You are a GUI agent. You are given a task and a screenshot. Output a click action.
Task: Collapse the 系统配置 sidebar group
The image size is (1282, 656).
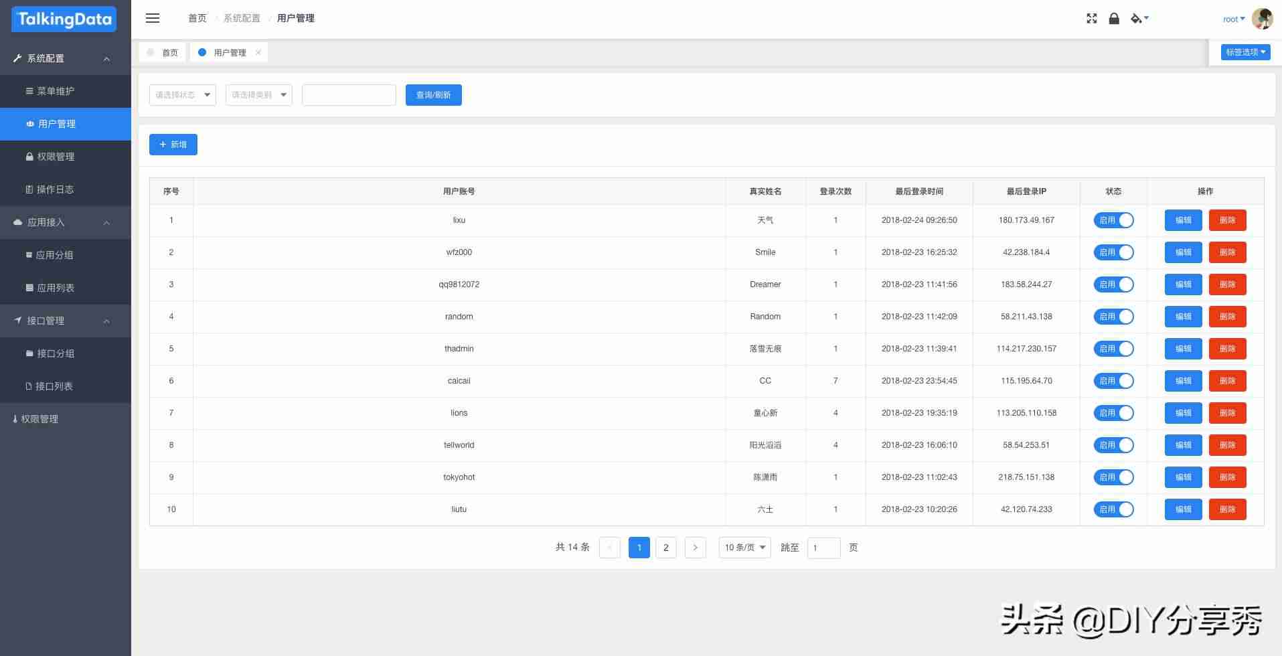click(66, 58)
